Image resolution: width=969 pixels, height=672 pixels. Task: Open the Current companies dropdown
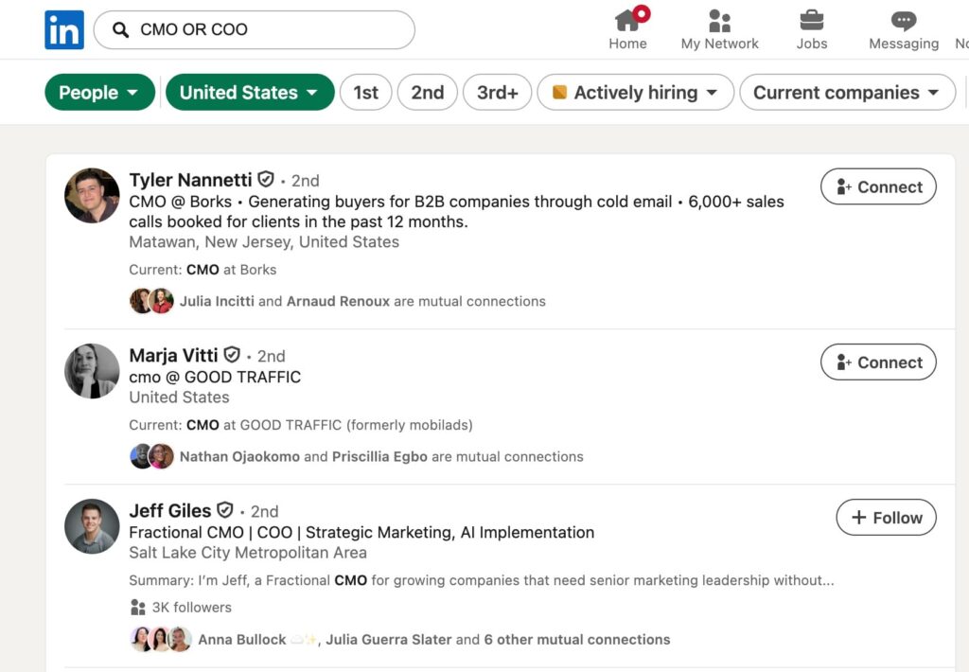coord(847,92)
